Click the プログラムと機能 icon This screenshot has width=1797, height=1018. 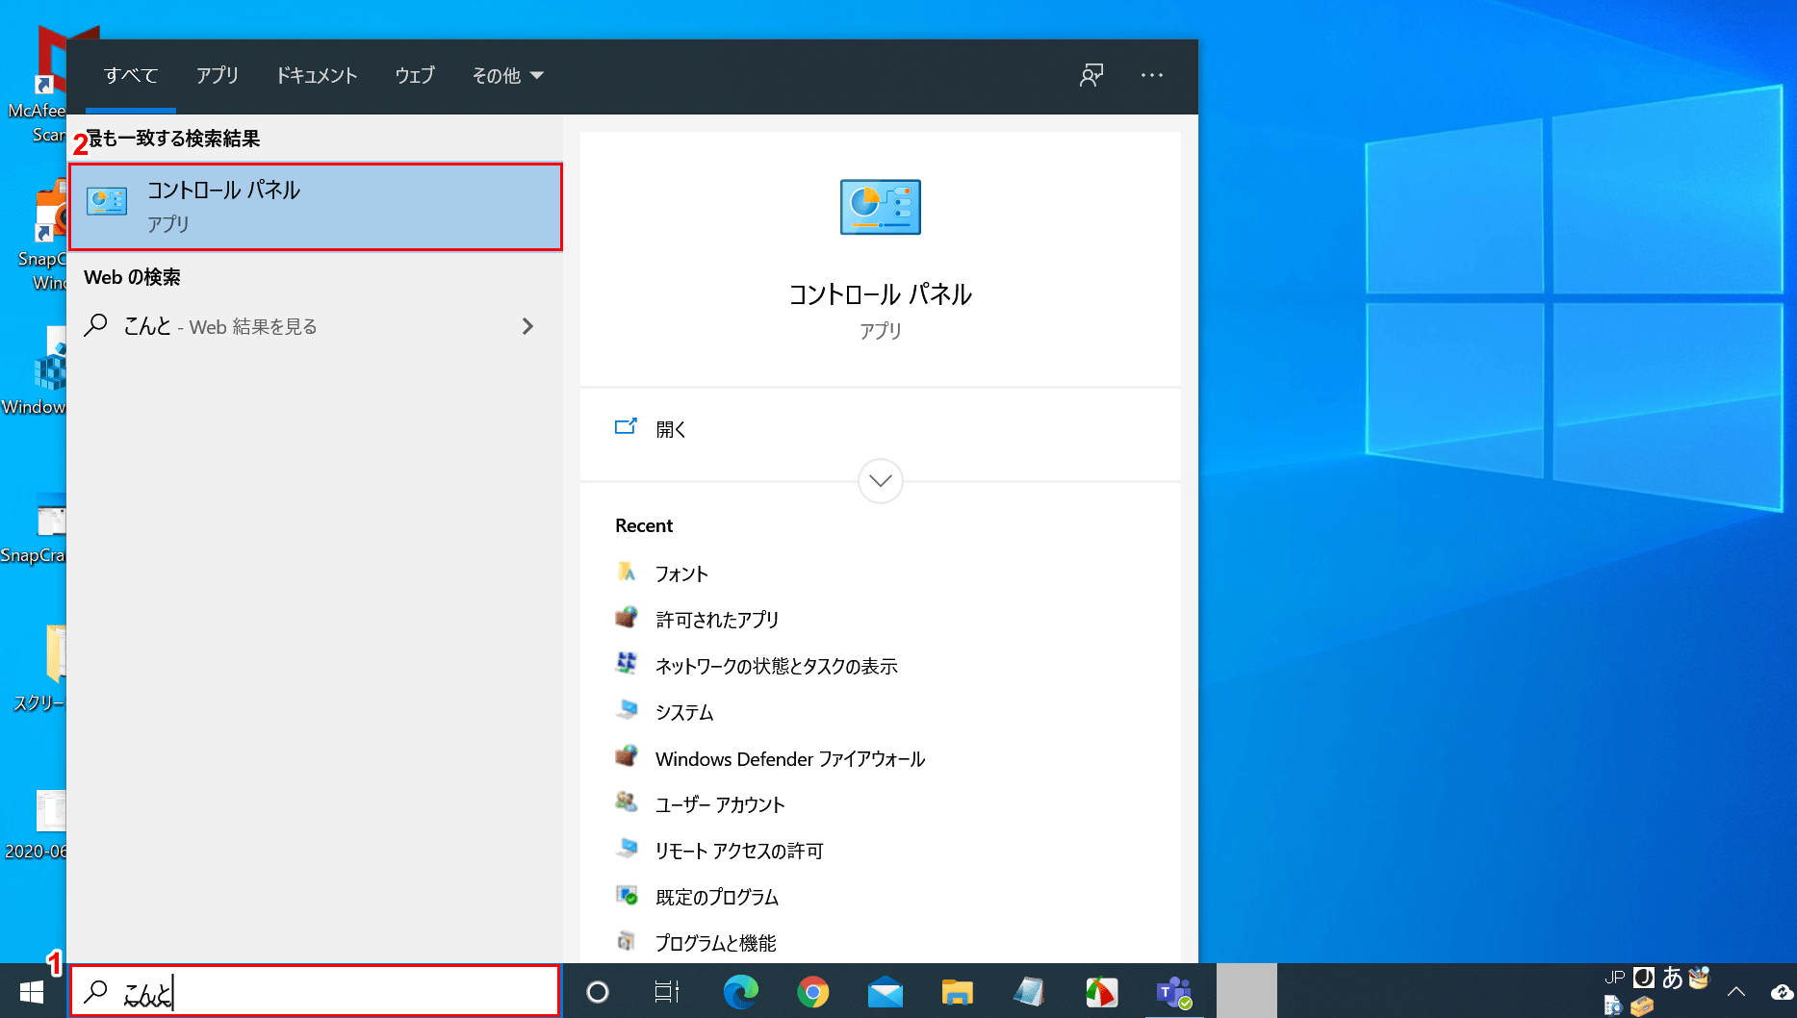627,942
